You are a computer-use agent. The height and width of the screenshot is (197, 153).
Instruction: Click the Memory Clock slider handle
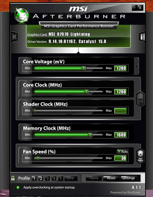click(90, 135)
